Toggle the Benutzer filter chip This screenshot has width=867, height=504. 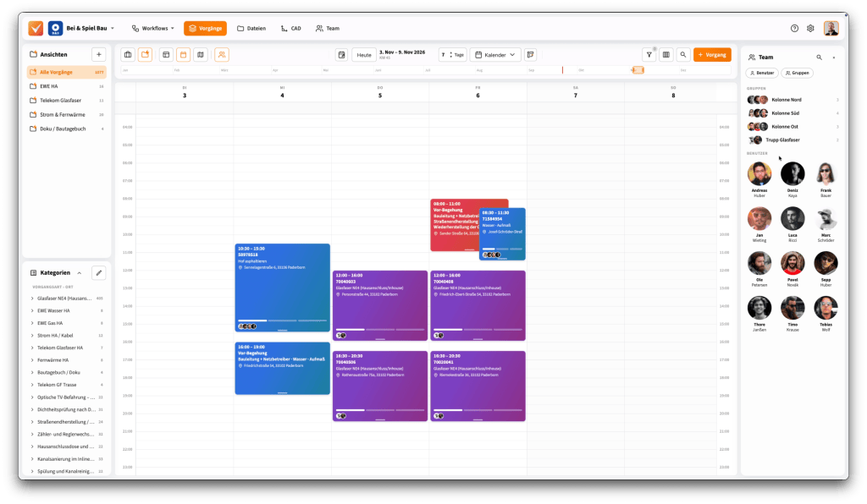pyautogui.click(x=763, y=73)
